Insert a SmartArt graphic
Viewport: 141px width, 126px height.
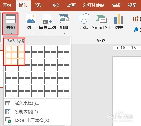tap(102, 22)
